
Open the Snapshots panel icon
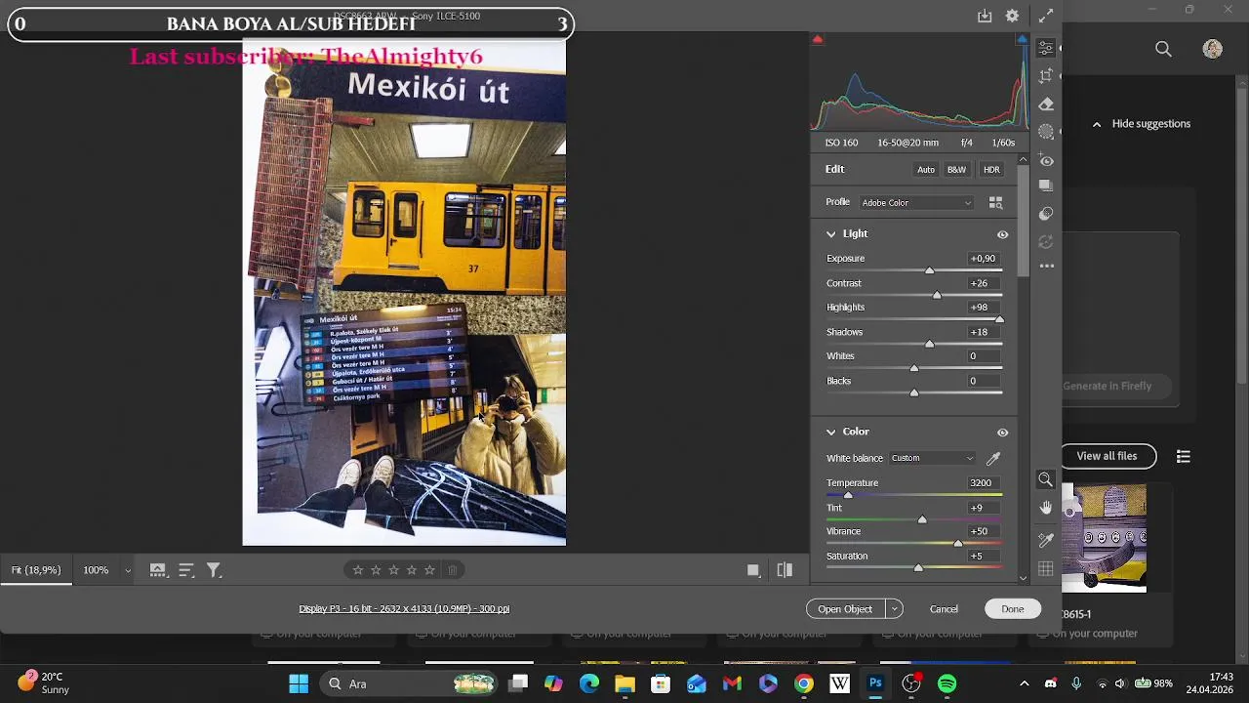[1045, 186]
